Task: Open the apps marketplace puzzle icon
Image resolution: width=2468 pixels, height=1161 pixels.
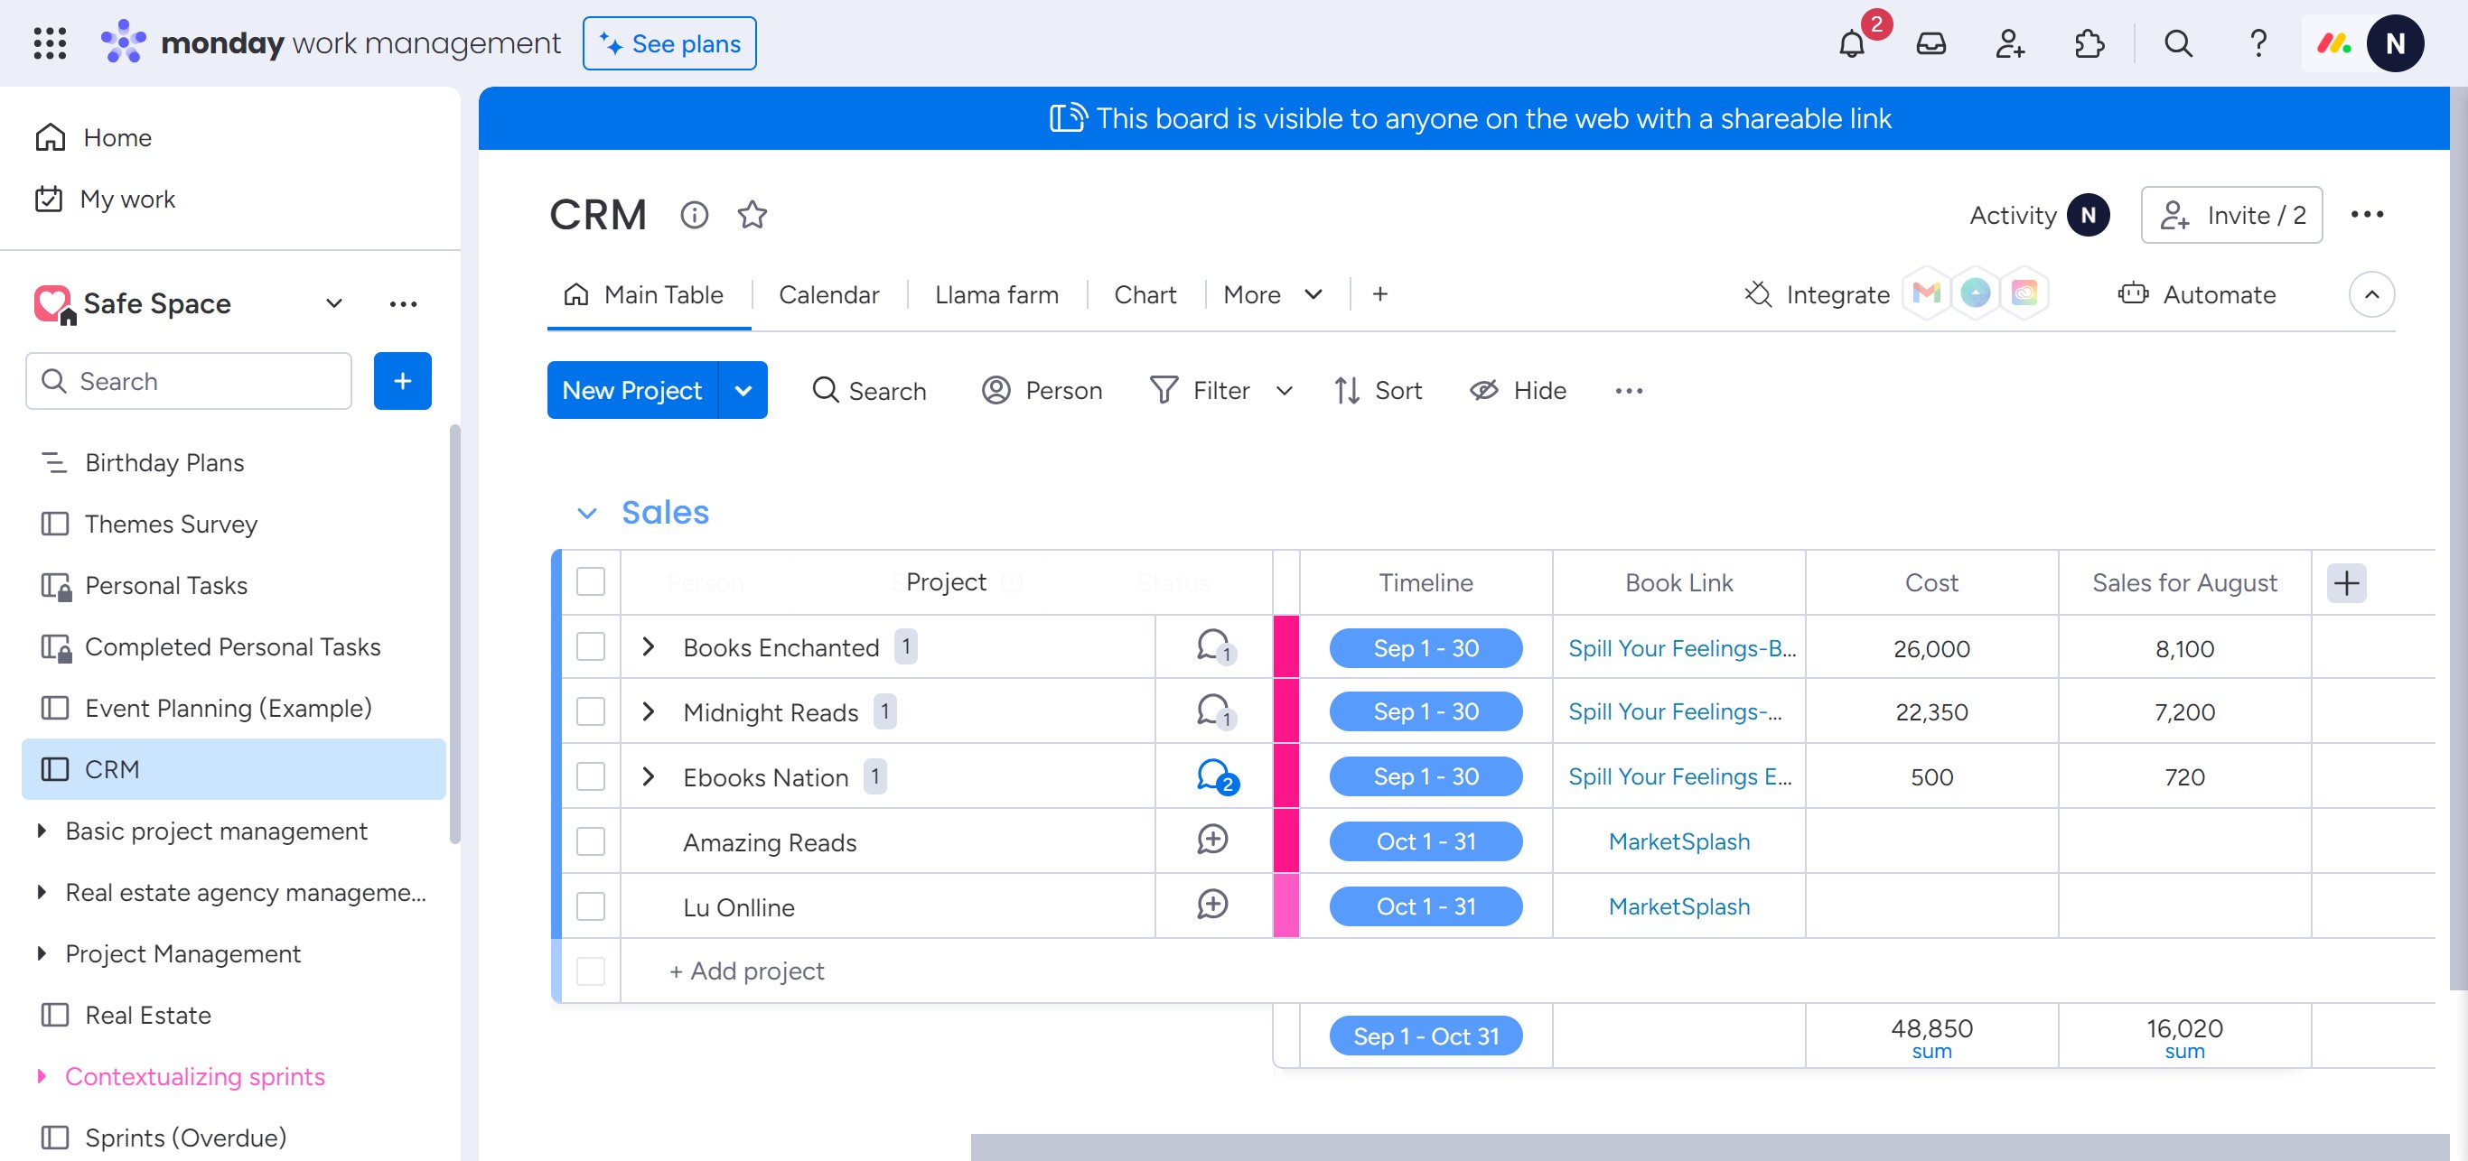Action: pyautogui.click(x=2089, y=44)
